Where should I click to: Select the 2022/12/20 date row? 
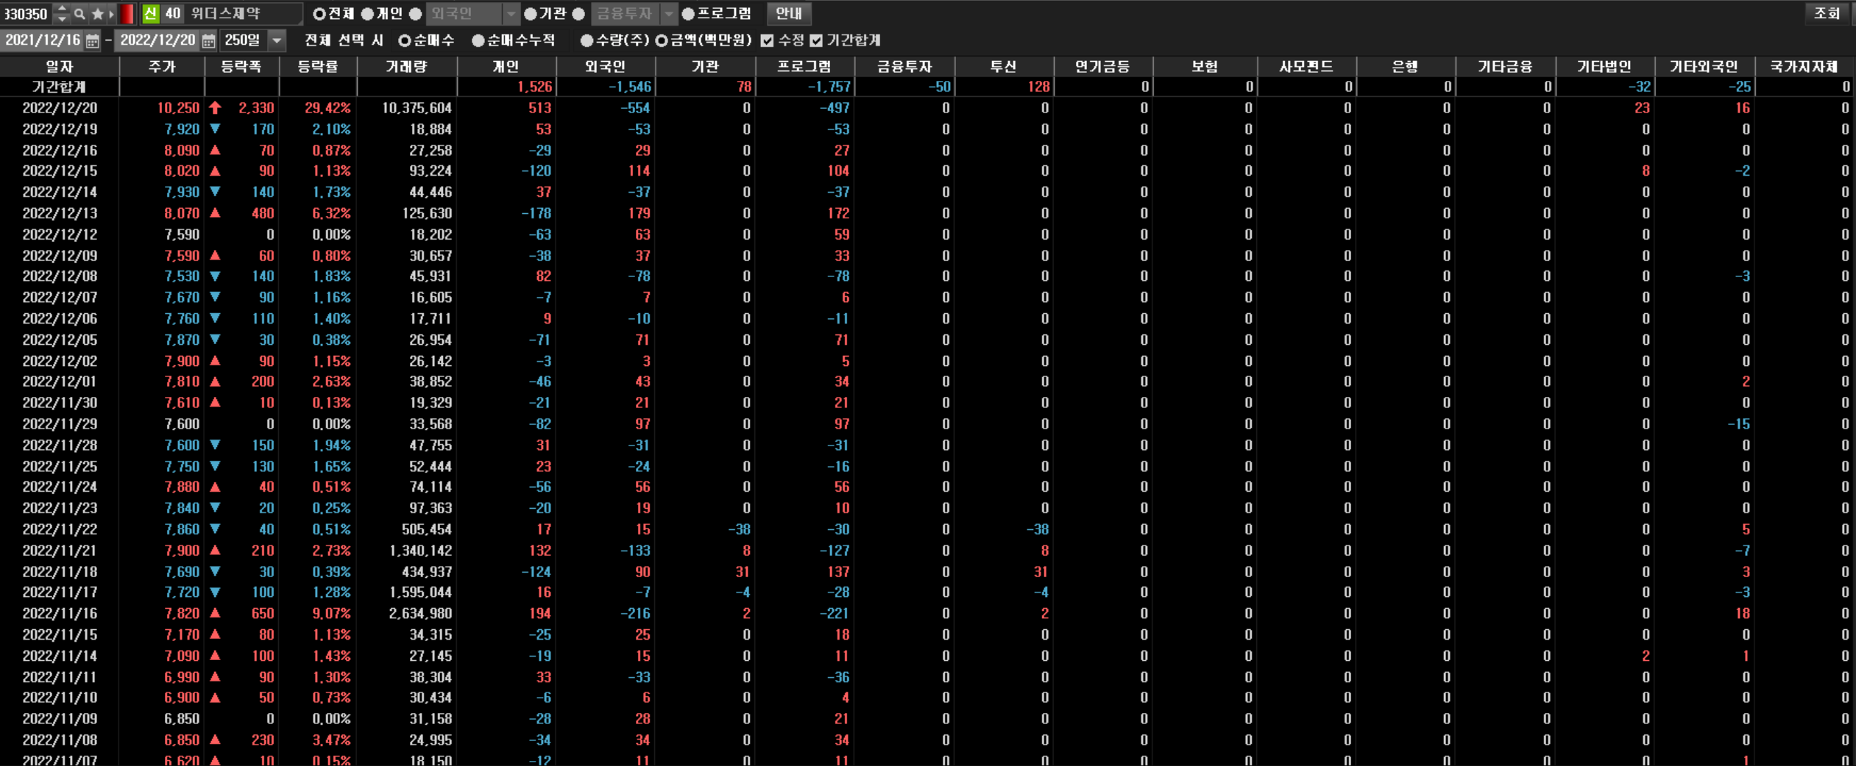(927, 108)
